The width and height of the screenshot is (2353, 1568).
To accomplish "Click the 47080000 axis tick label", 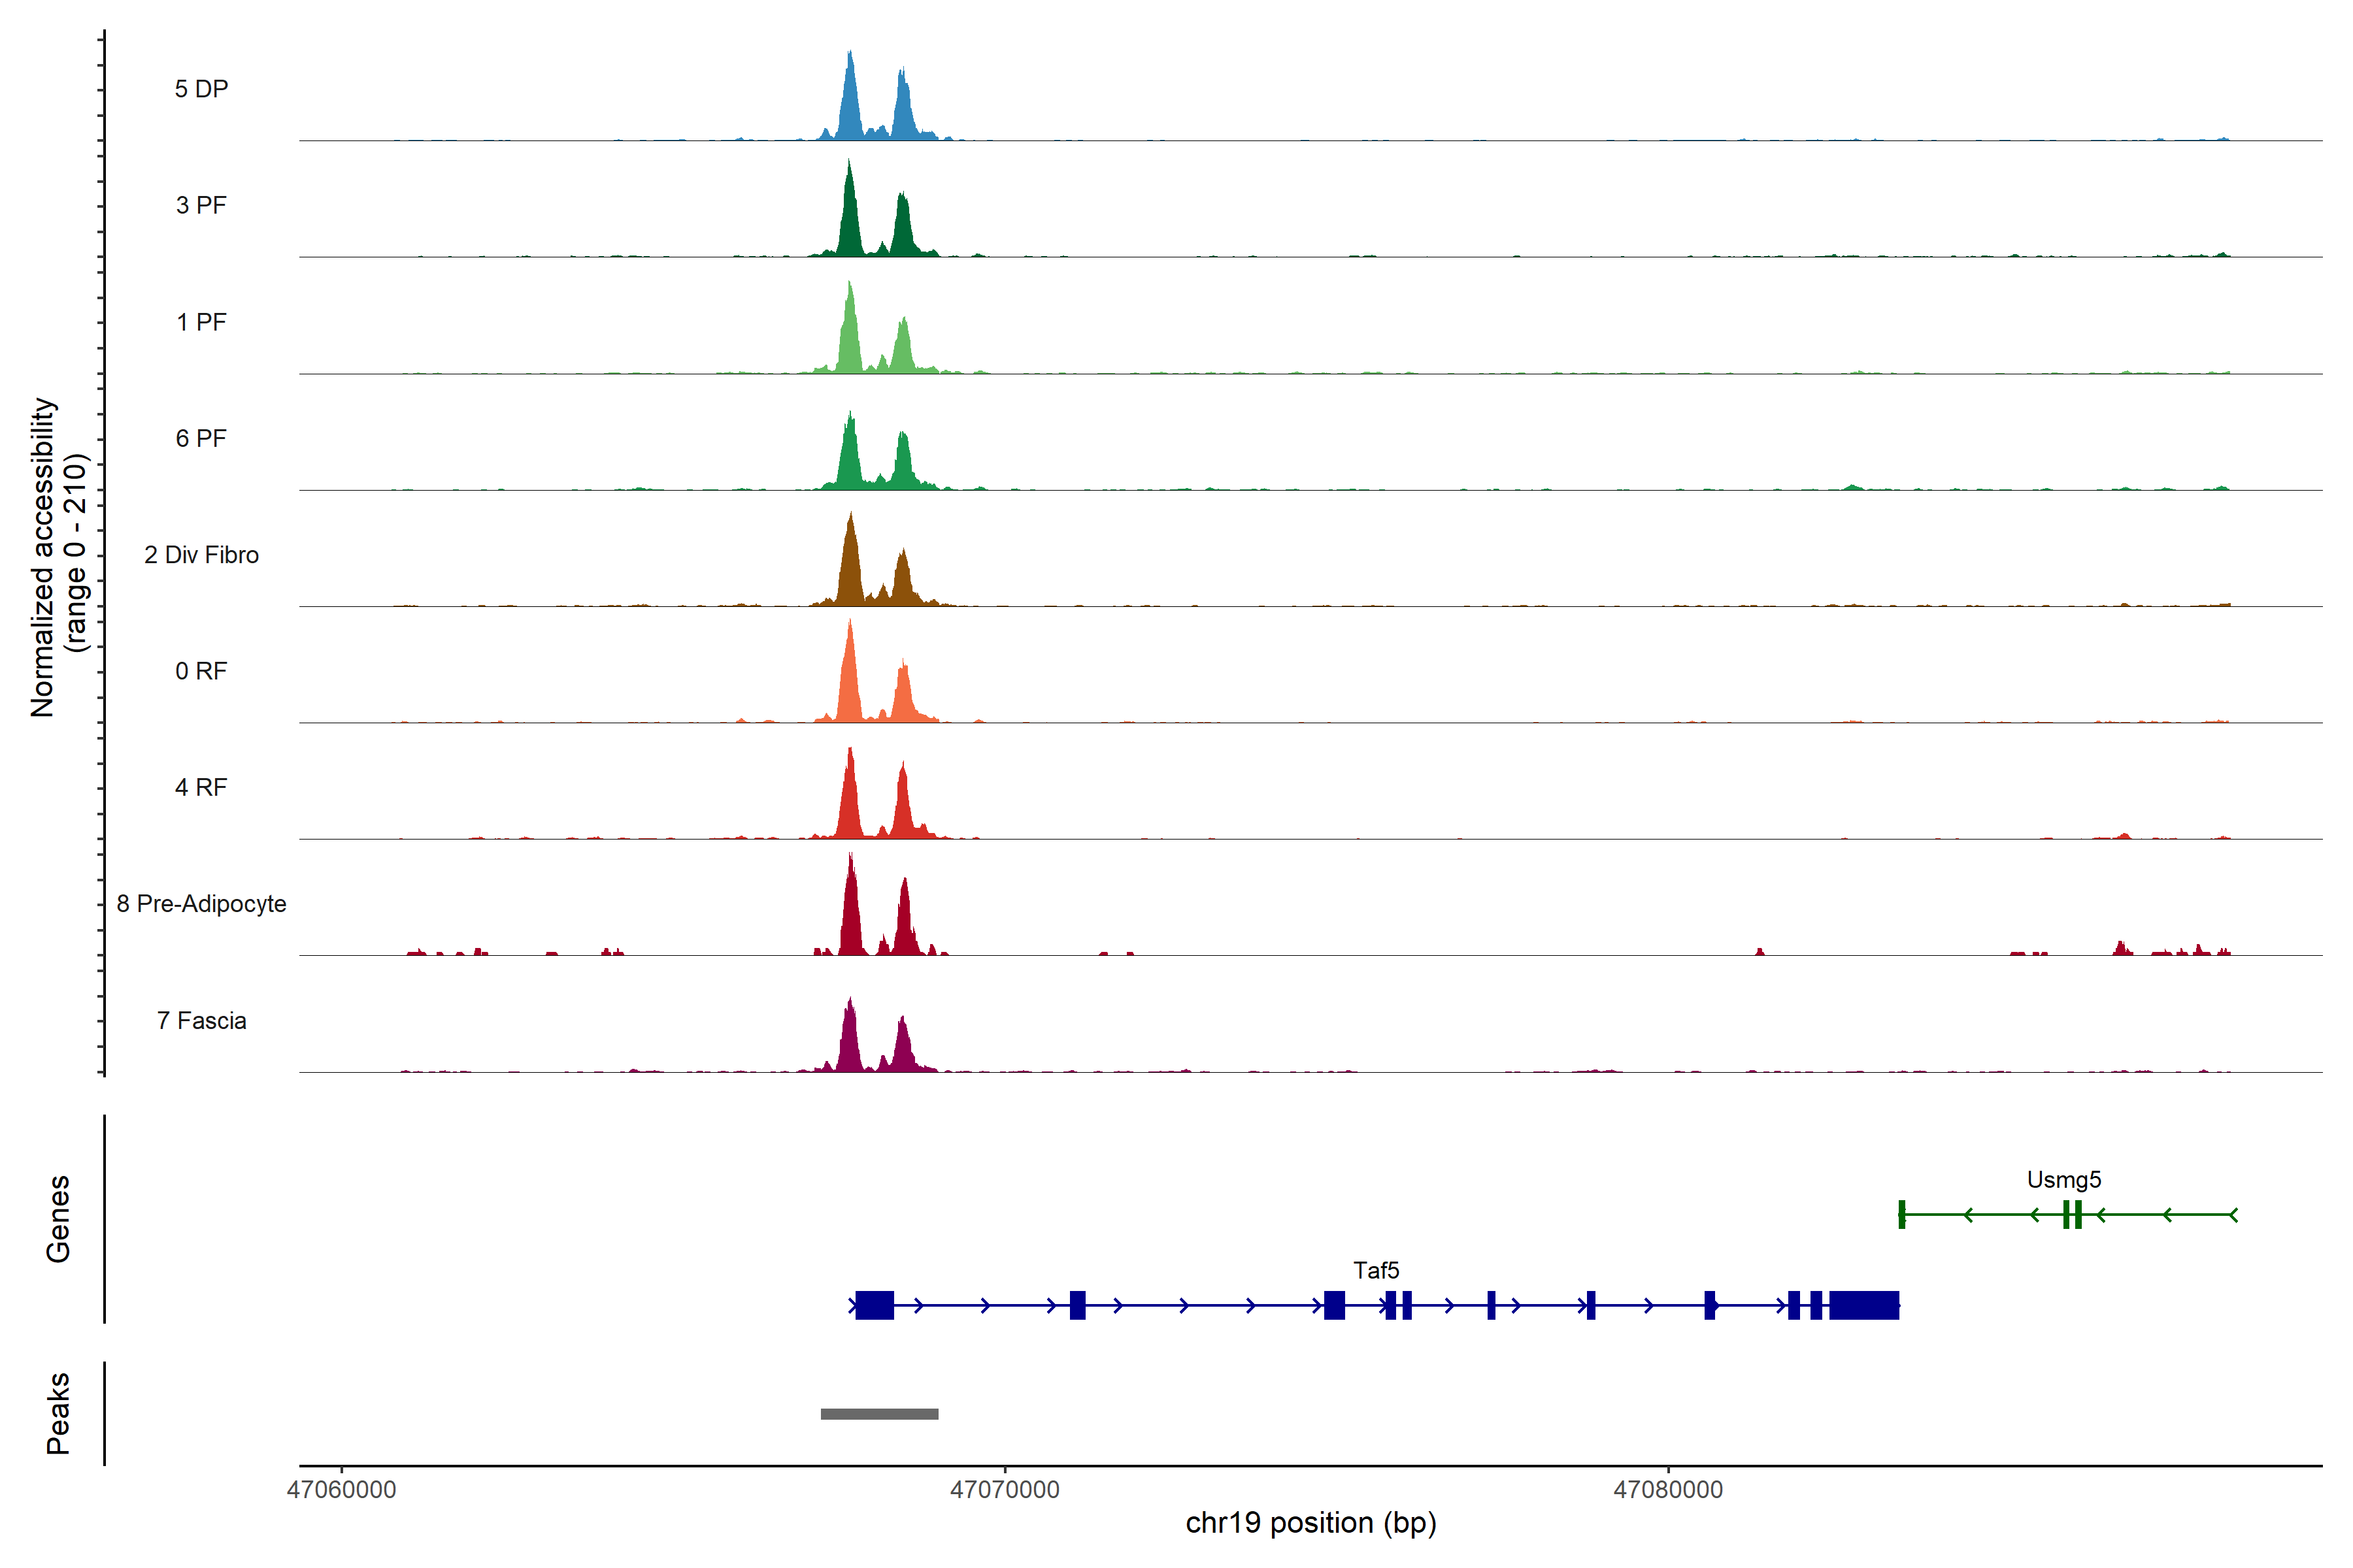I will tap(1668, 1490).
